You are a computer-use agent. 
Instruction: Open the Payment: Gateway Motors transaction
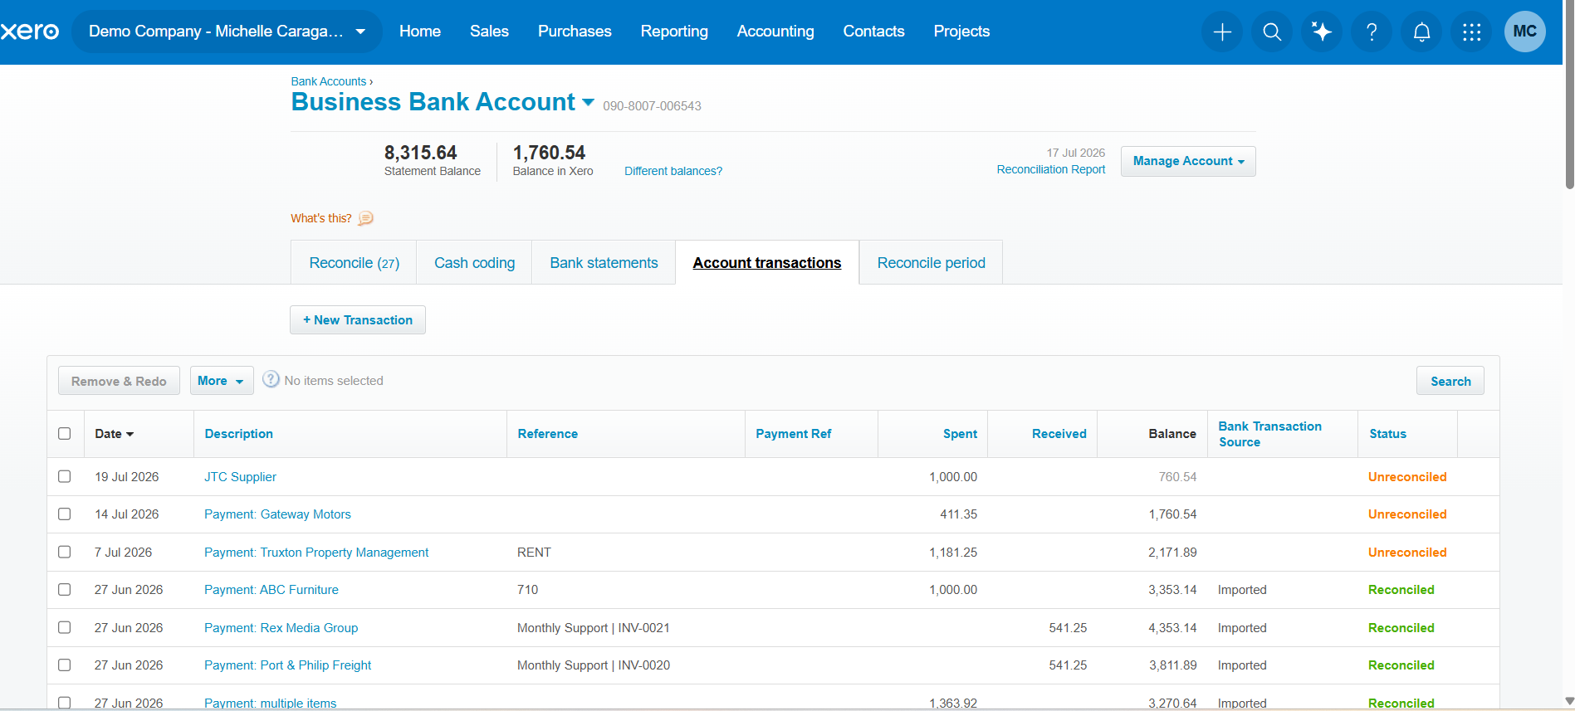pyautogui.click(x=277, y=514)
